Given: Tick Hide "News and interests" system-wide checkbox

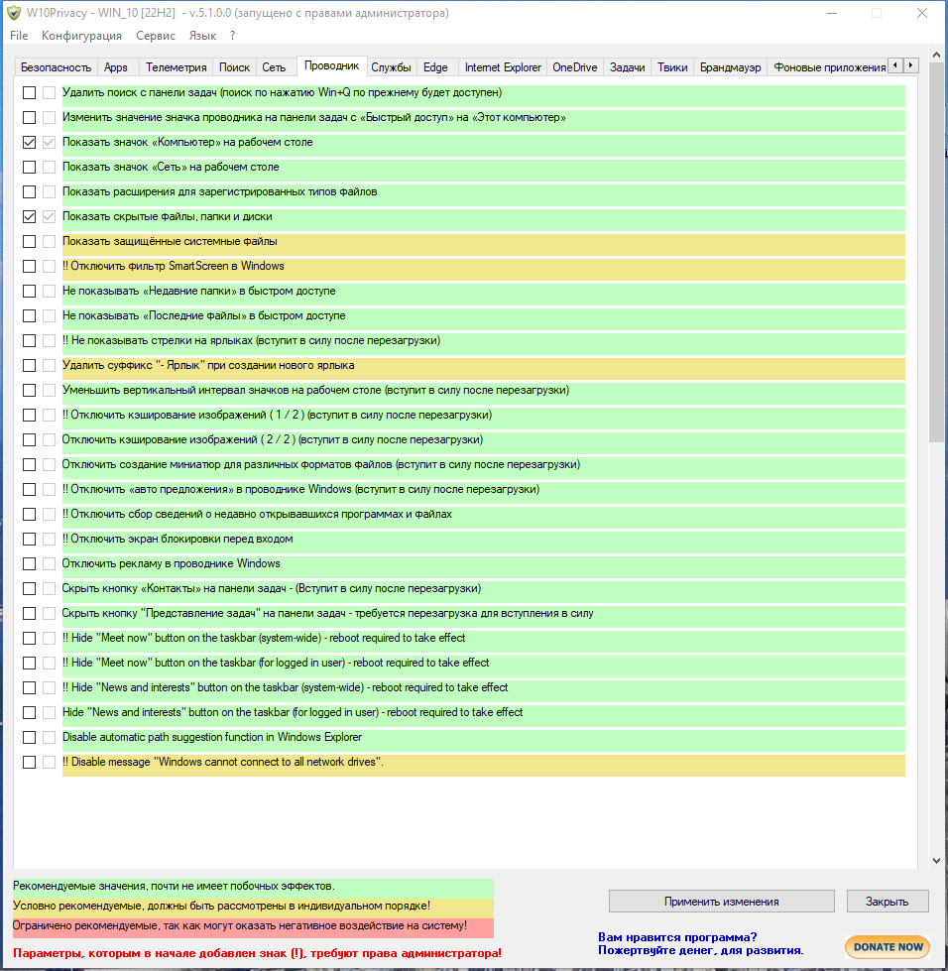Looking at the screenshot, I should click(29, 688).
